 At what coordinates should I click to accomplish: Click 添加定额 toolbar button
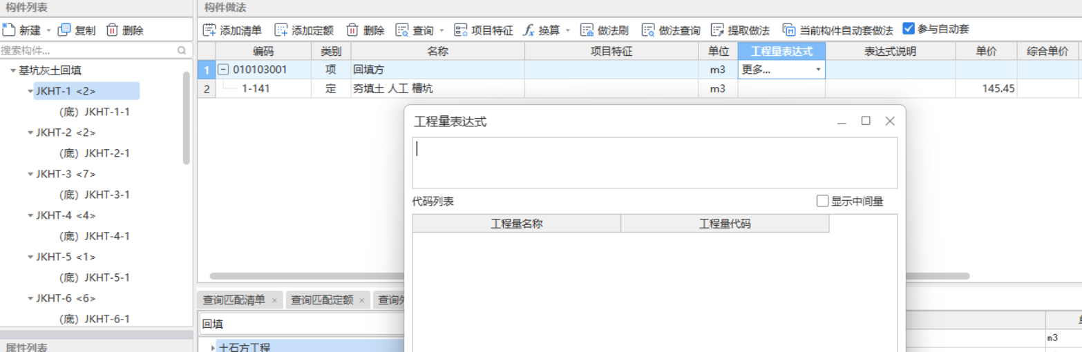click(304, 30)
